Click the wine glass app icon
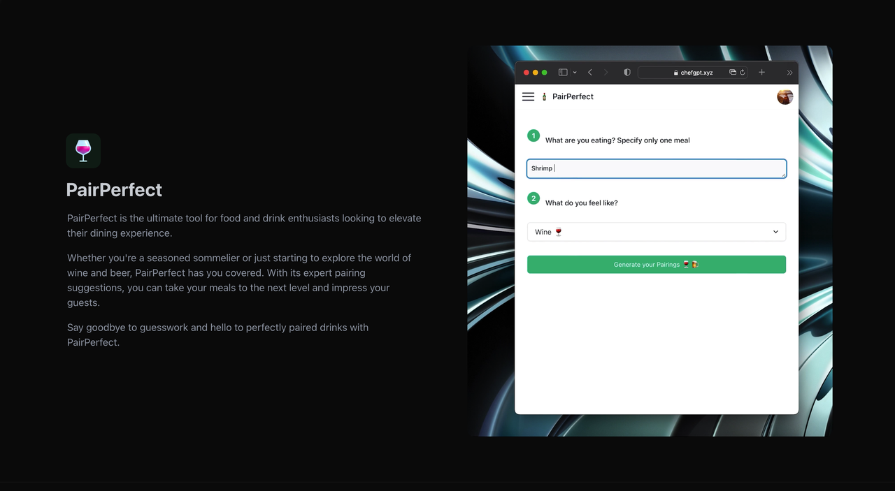 pyautogui.click(x=83, y=151)
